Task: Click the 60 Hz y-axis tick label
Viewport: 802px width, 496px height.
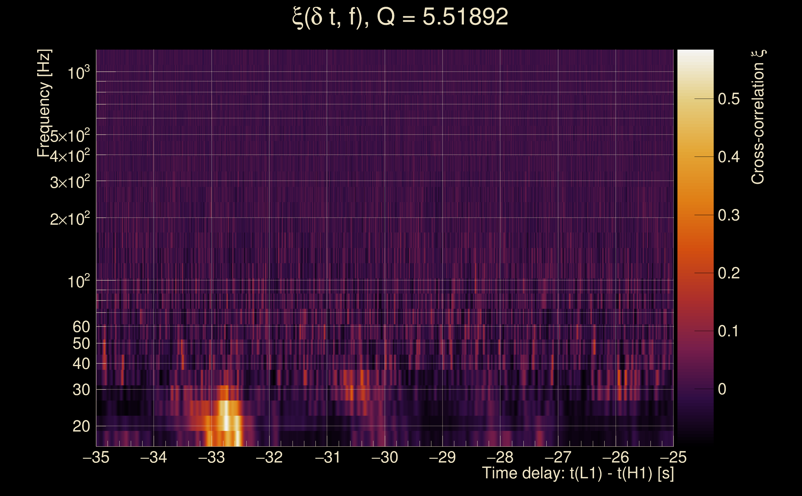Action: click(x=81, y=327)
